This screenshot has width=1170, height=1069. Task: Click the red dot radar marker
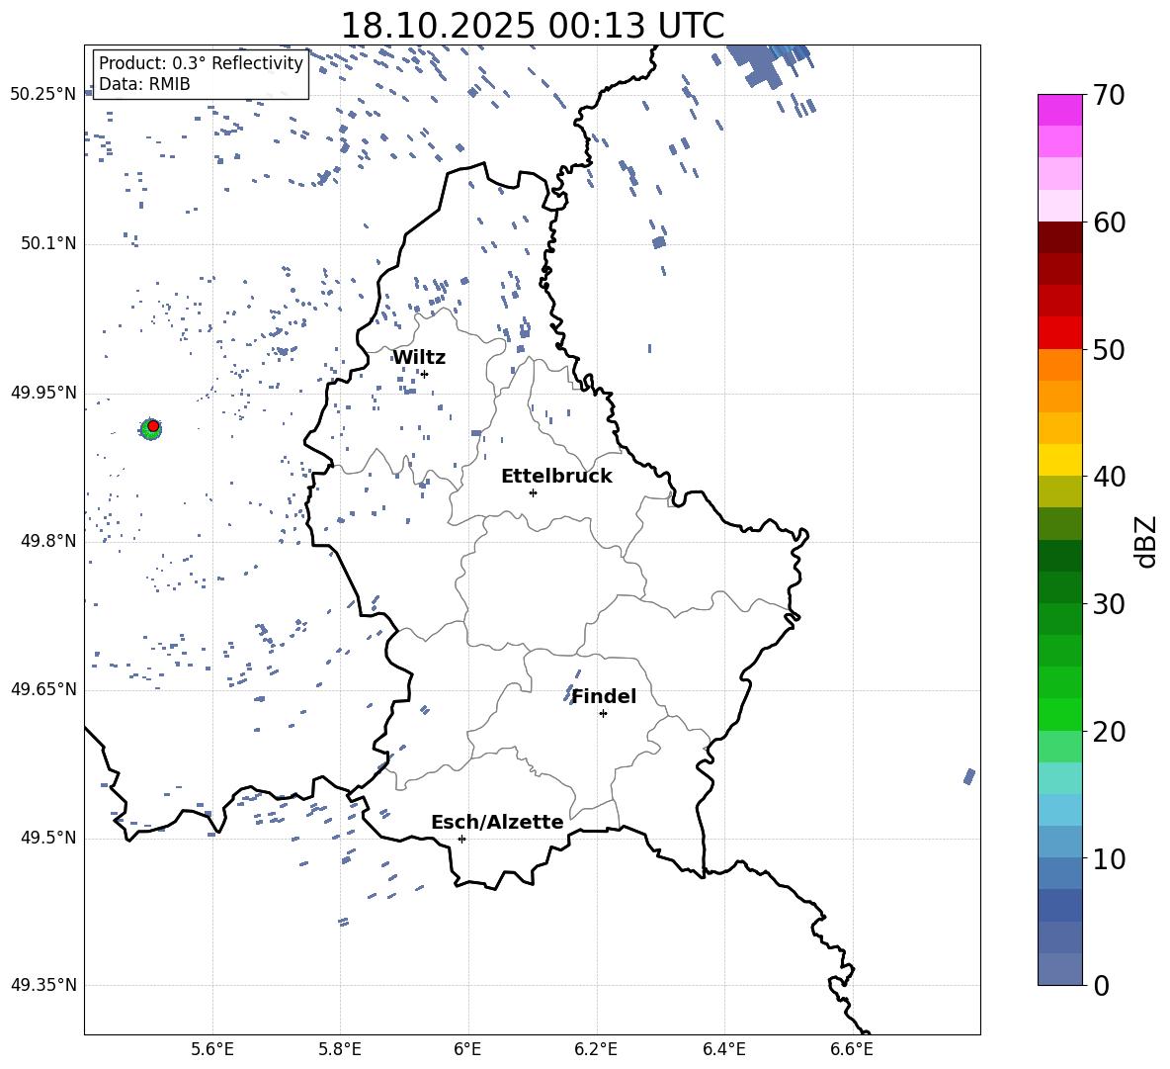pos(153,425)
